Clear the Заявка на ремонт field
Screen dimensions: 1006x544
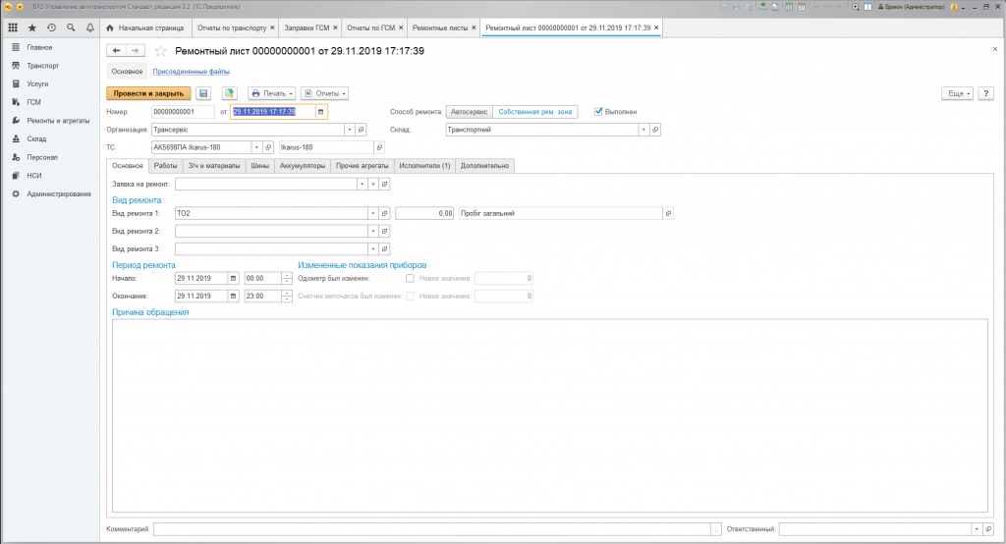[x=372, y=184]
